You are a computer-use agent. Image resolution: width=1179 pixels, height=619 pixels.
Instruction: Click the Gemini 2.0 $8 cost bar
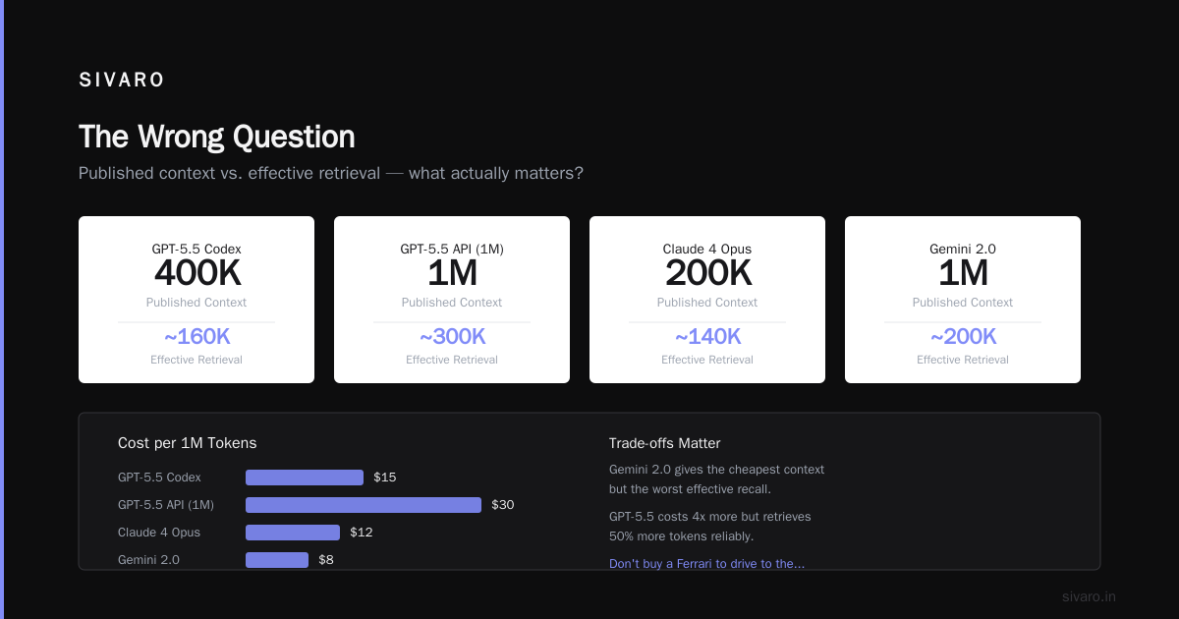coord(277,560)
